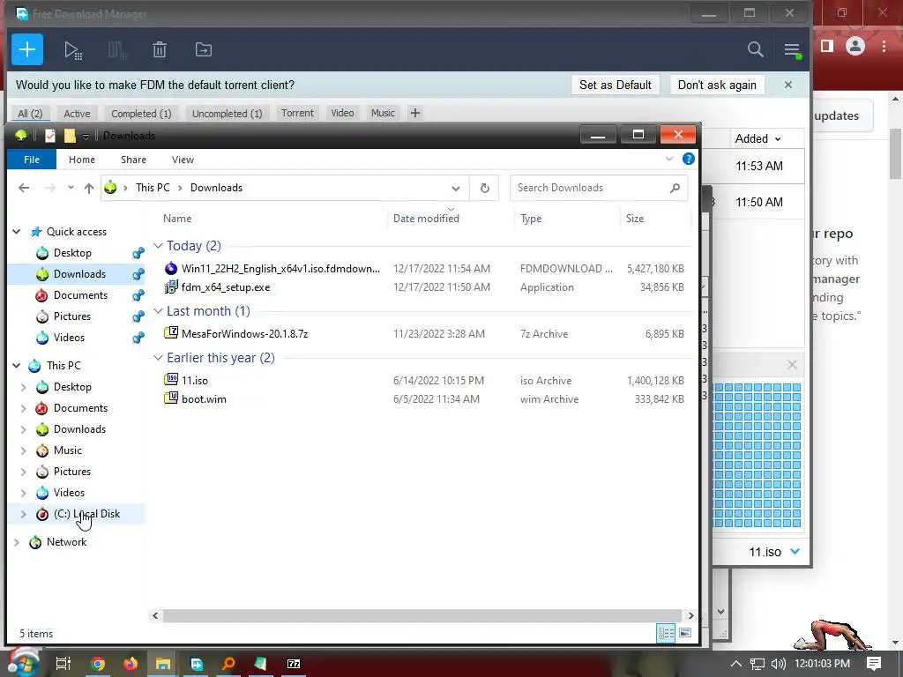903x677 pixels.
Task: Select (C:) Local Disk in tree
Action: (86, 514)
